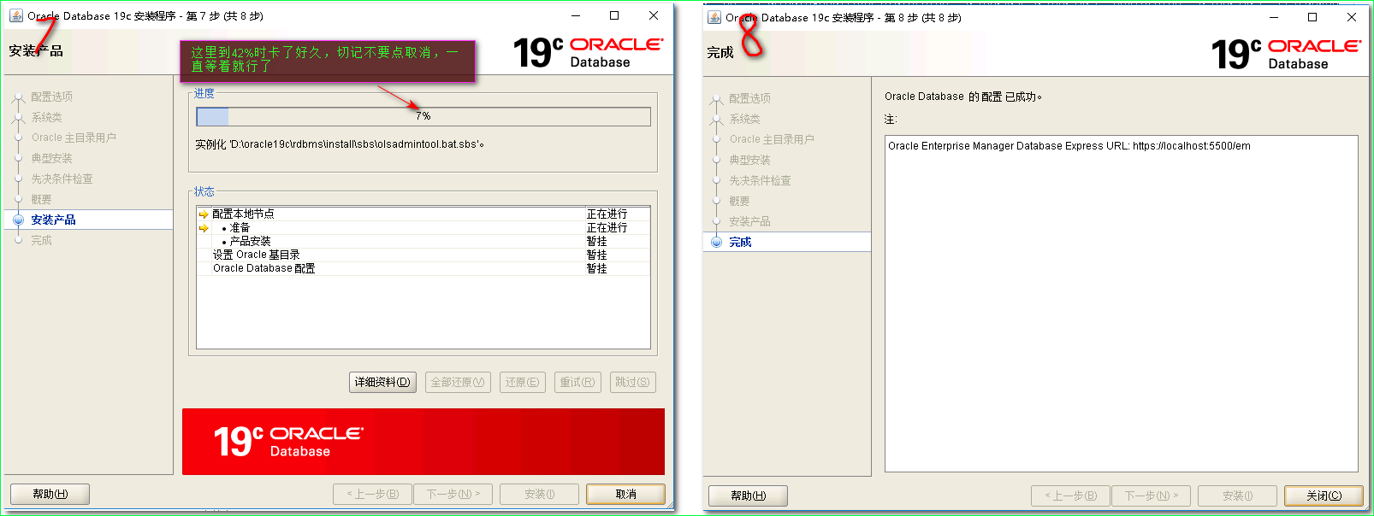The height and width of the screenshot is (516, 1374).
Task: Click the 还原(E) button
Action: [x=523, y=382]
